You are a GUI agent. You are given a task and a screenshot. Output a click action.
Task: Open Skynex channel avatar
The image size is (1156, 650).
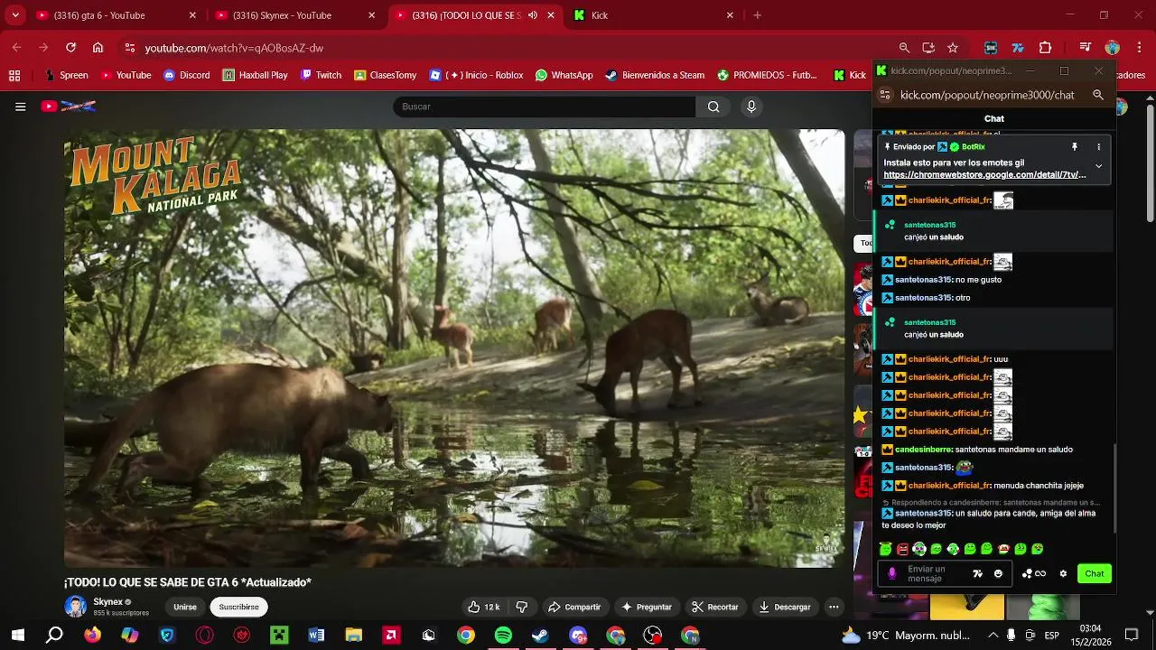tap(76, 607)
